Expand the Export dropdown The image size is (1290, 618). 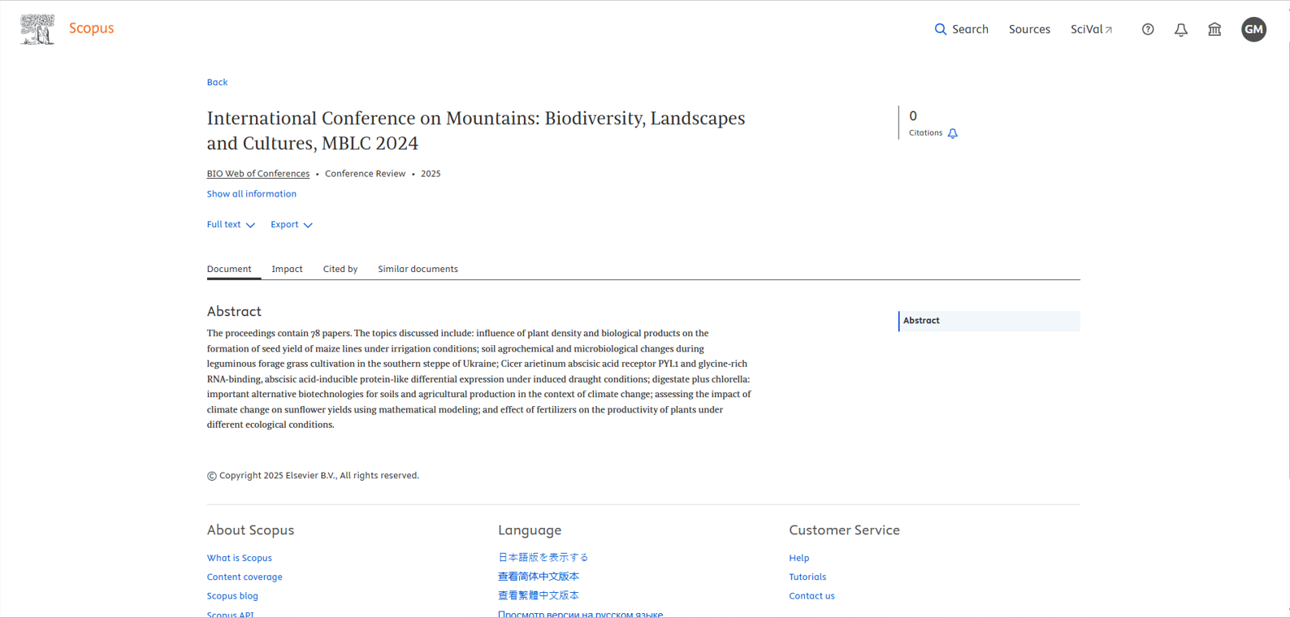point(291,225)
